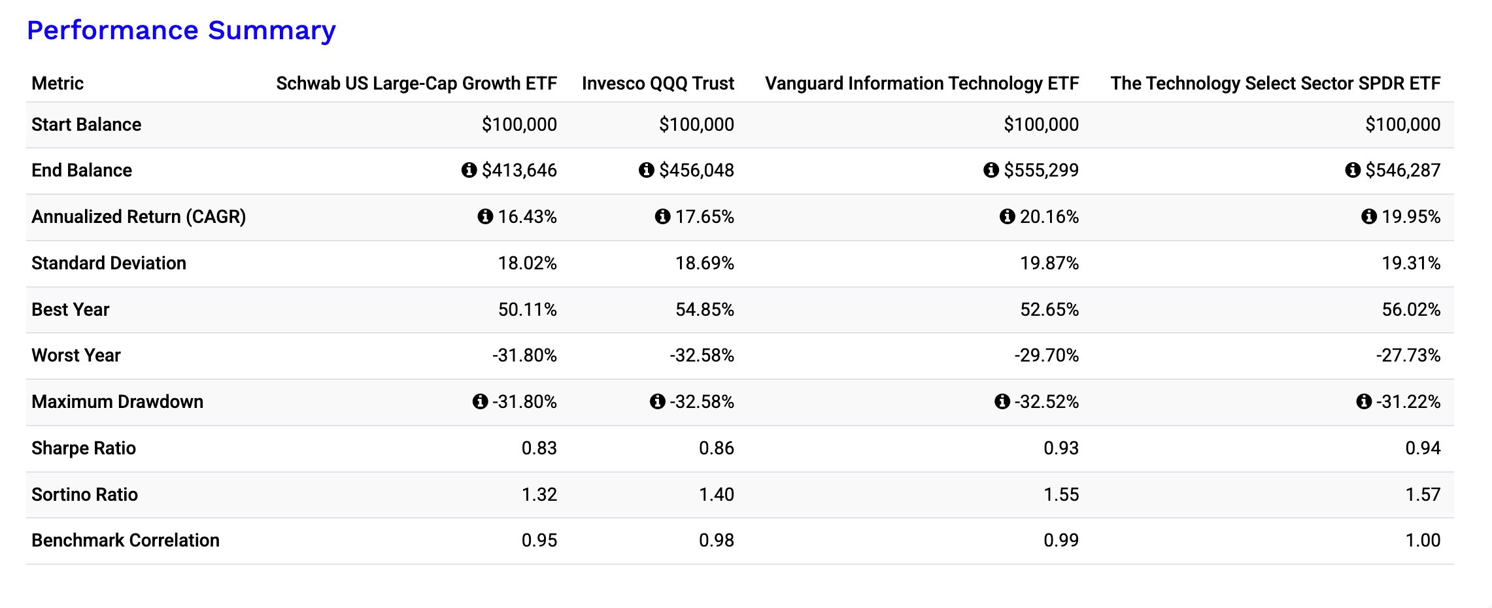Click info icon next to Schwab CAGR 16.43%

click(x=485, y=216)
